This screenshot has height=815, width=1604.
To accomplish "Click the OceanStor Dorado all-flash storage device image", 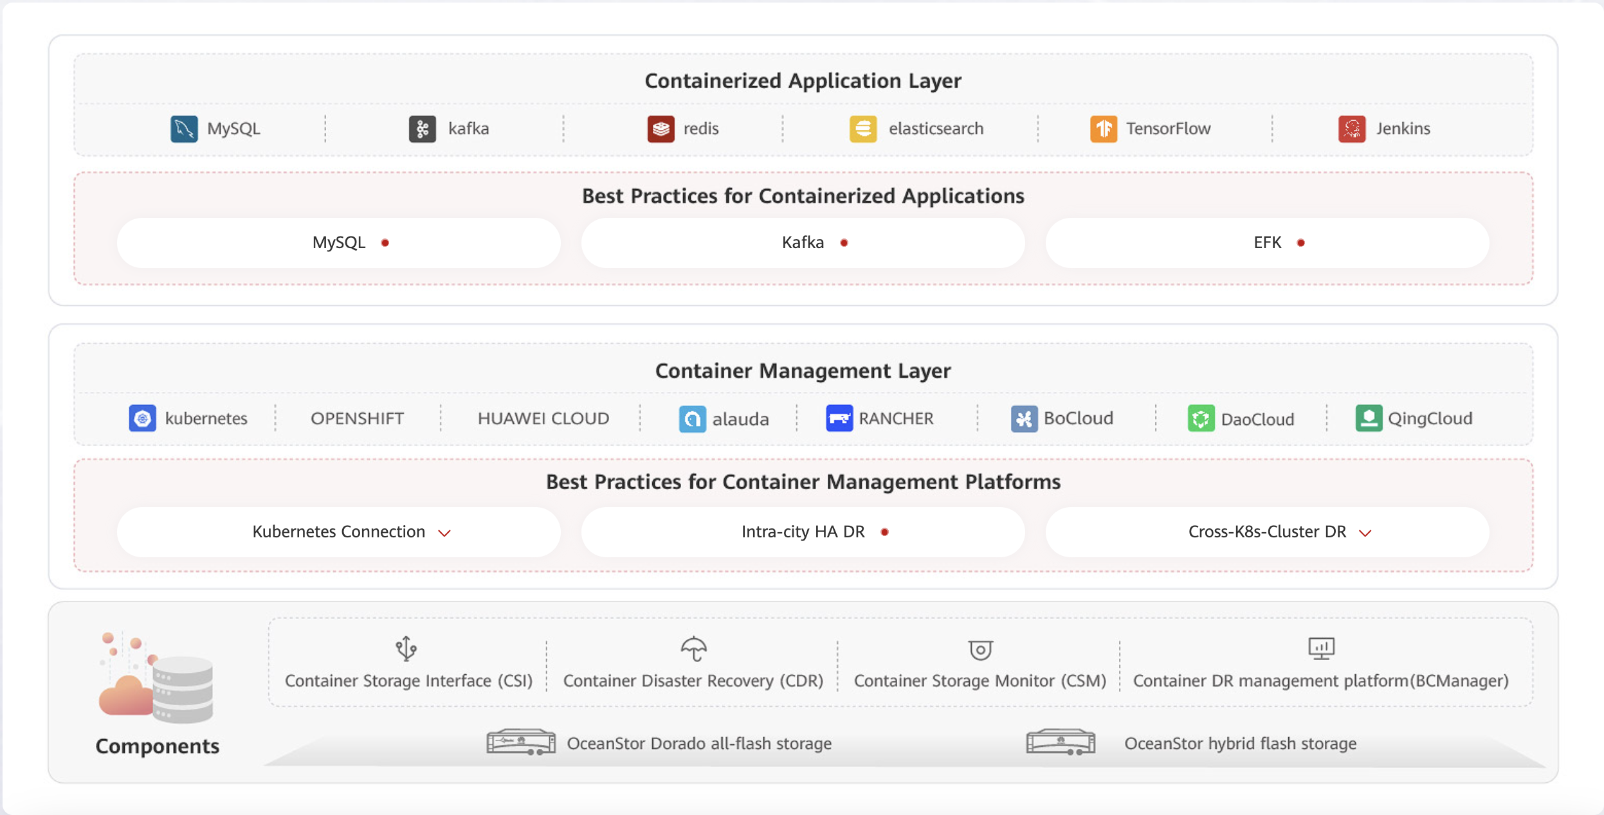I will (x=521, y=742).
